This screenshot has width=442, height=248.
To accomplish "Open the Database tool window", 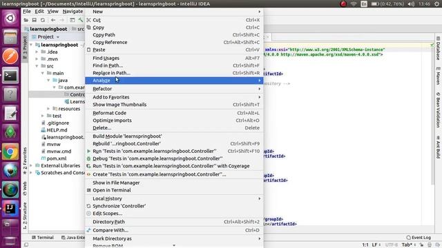I will pyautogui.click(x=438, y=48).
